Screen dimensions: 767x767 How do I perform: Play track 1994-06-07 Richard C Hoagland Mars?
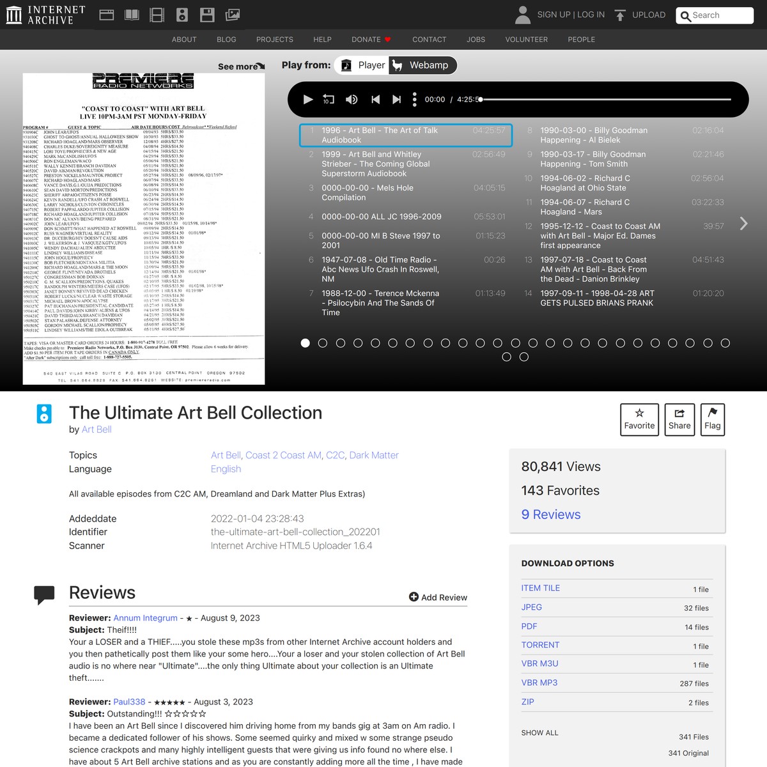coord(624,207)
